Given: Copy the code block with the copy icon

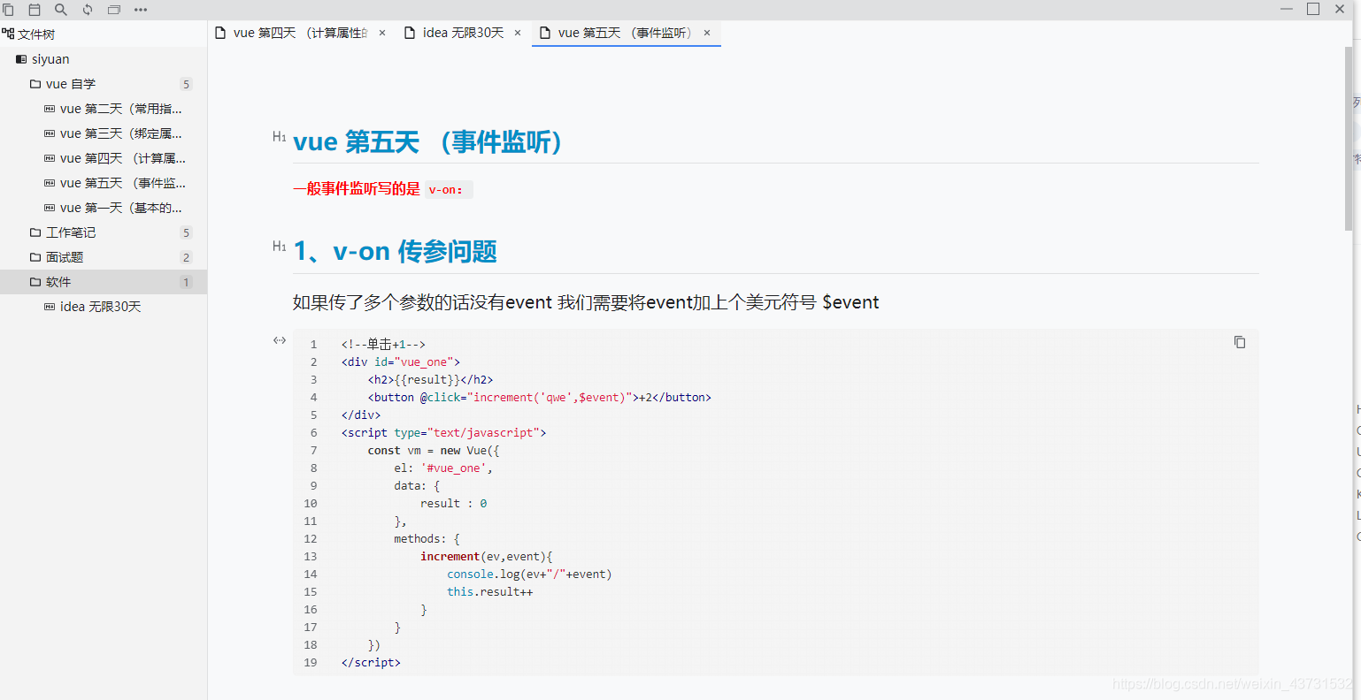Looking at the screenshot, I should 1240,342.
